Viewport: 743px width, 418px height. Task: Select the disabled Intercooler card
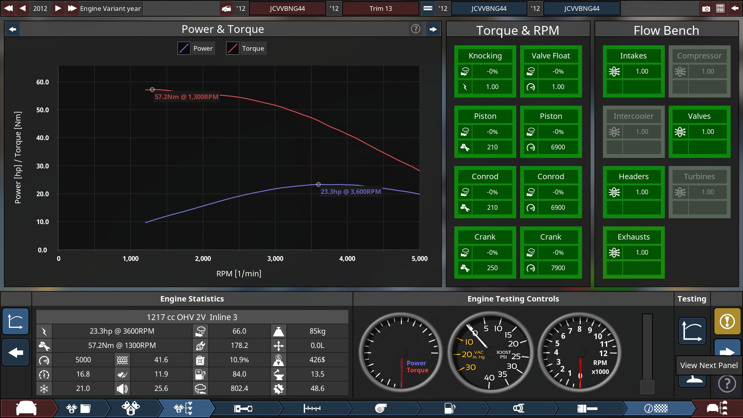coord(633,132)
